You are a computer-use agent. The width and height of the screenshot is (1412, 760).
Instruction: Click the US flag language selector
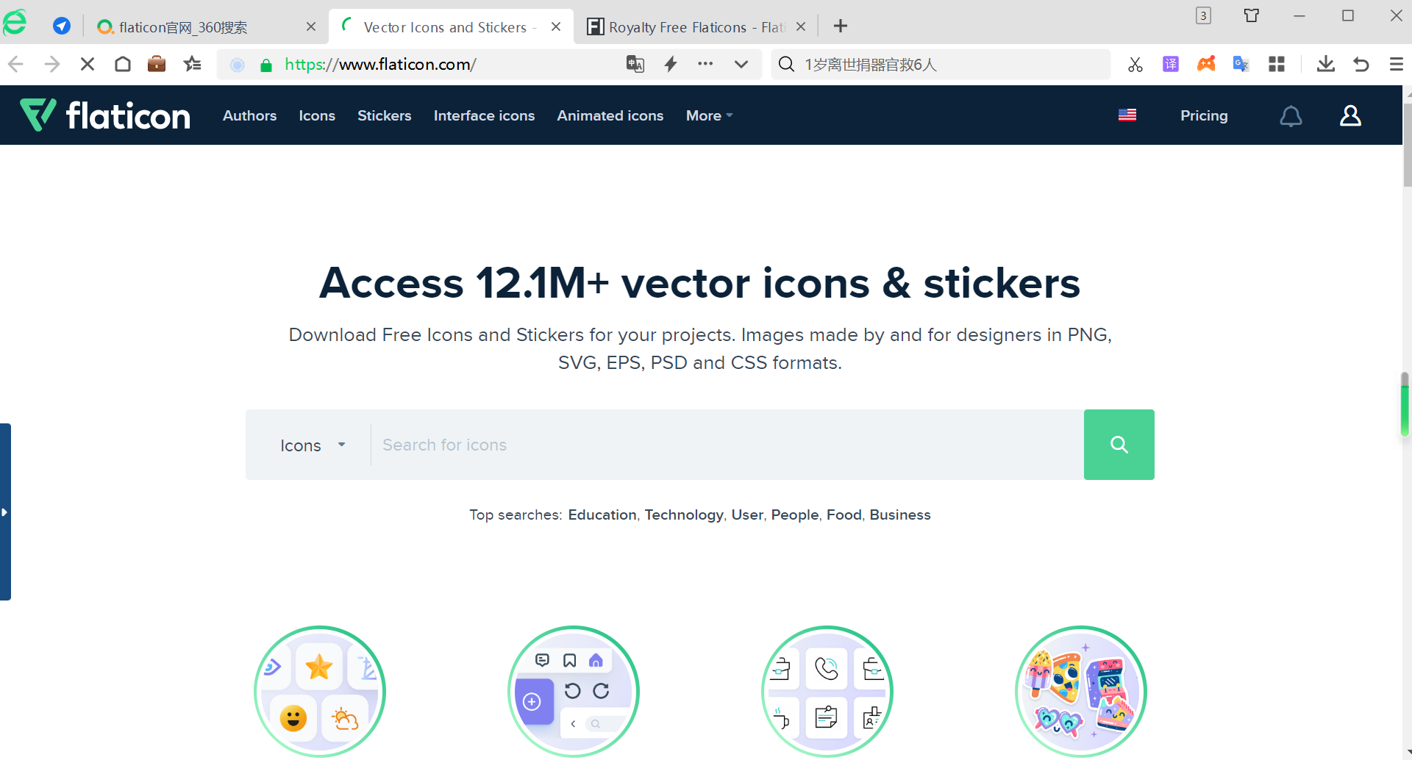point(1127,115)
